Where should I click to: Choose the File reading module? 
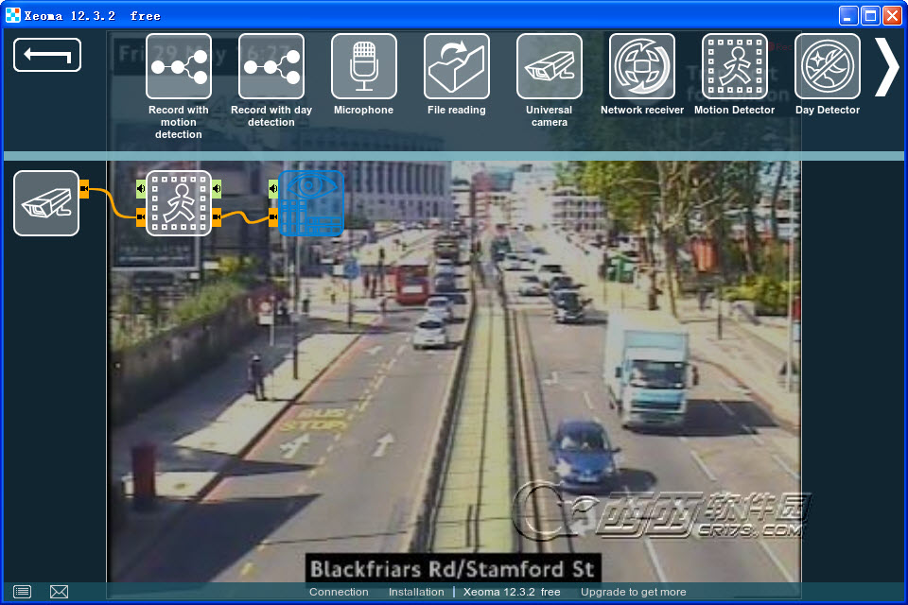pyautogui.click(x=457, y=66)
